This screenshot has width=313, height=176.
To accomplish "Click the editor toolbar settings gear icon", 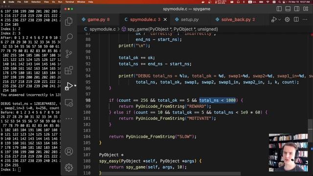I will (287, 20).
